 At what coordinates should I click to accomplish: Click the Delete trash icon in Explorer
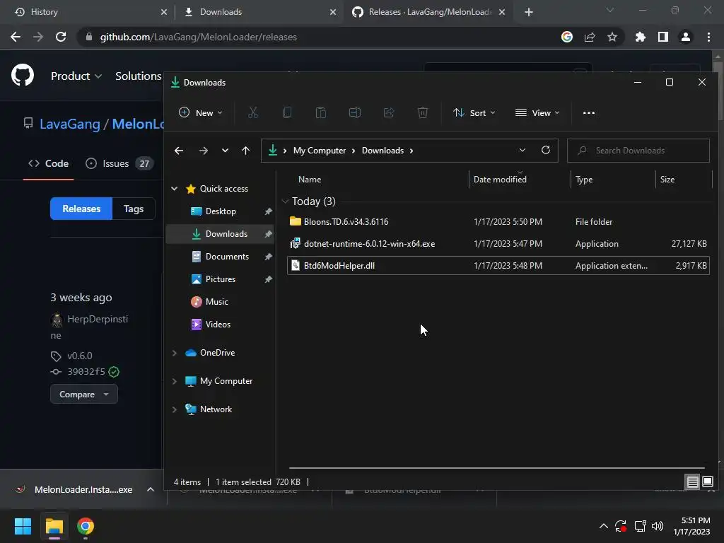click(423, 112)
